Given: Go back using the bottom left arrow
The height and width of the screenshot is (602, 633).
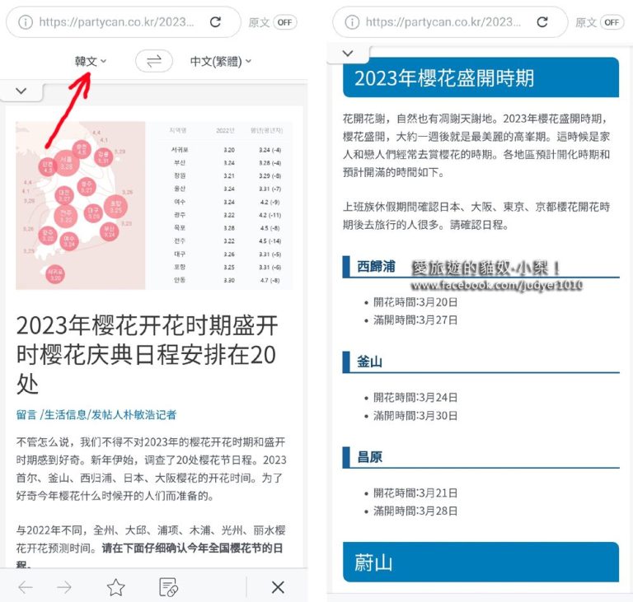Looking at the screenshot, I should coord(26,587).
